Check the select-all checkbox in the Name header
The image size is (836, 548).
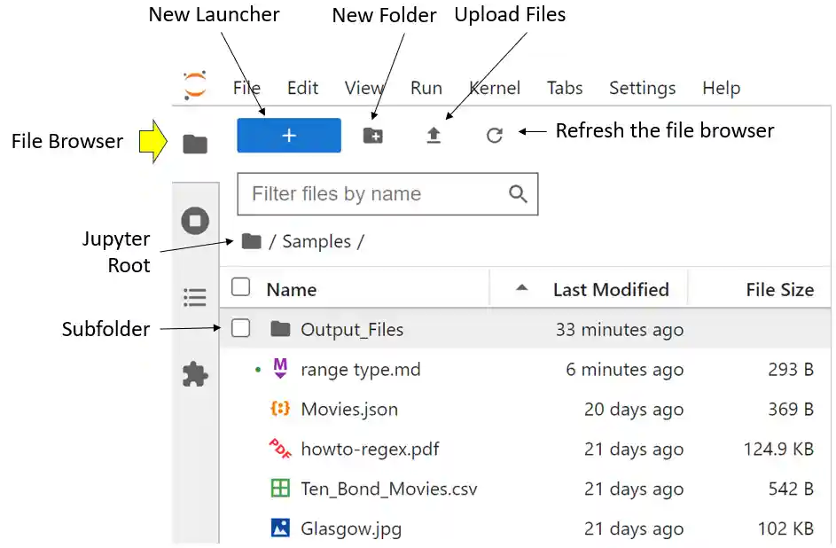pyautogui.click(x=240, y=287)
